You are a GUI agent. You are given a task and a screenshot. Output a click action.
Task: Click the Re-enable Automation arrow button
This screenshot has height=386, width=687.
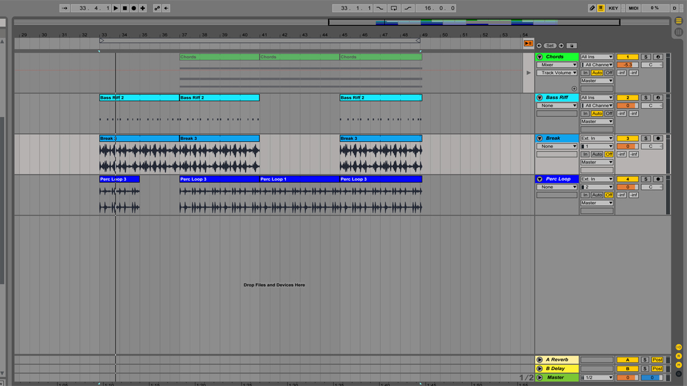166,8
